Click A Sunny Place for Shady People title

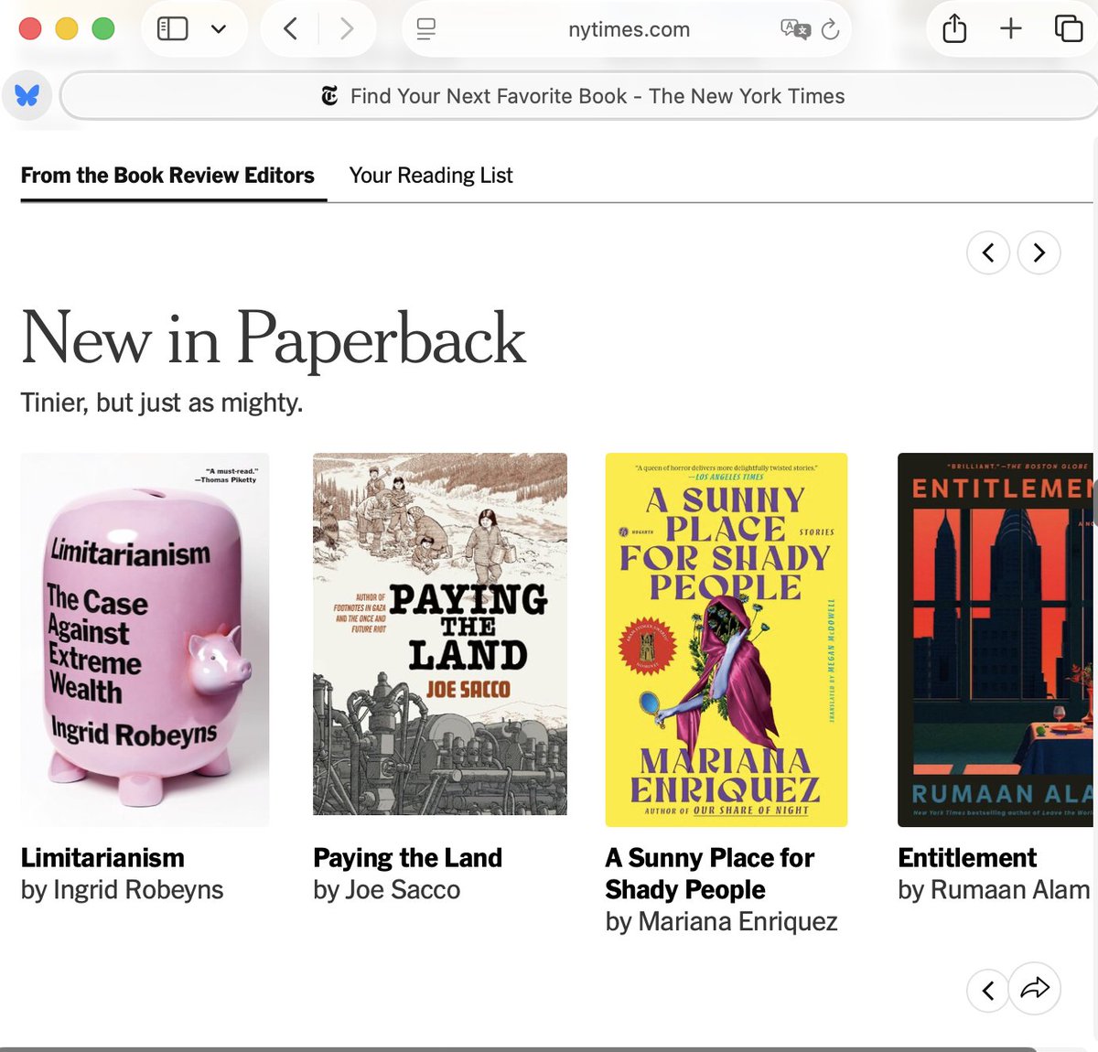(709, 874)
